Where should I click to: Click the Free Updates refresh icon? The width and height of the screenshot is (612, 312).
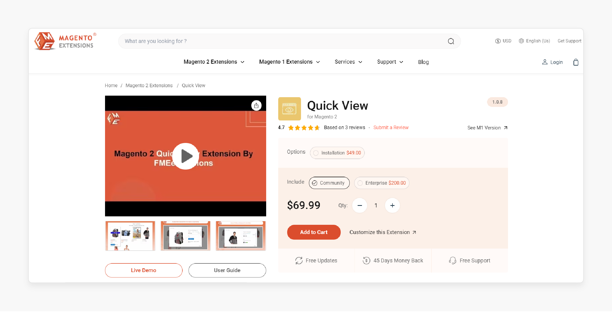click(299, 261)
